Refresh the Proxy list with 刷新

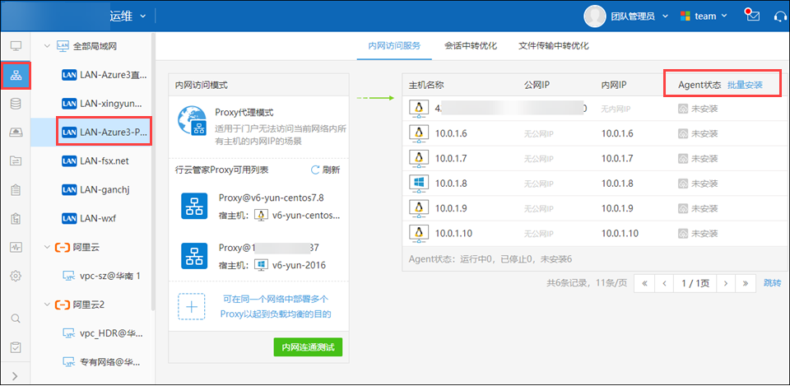(x=325, y=170)
